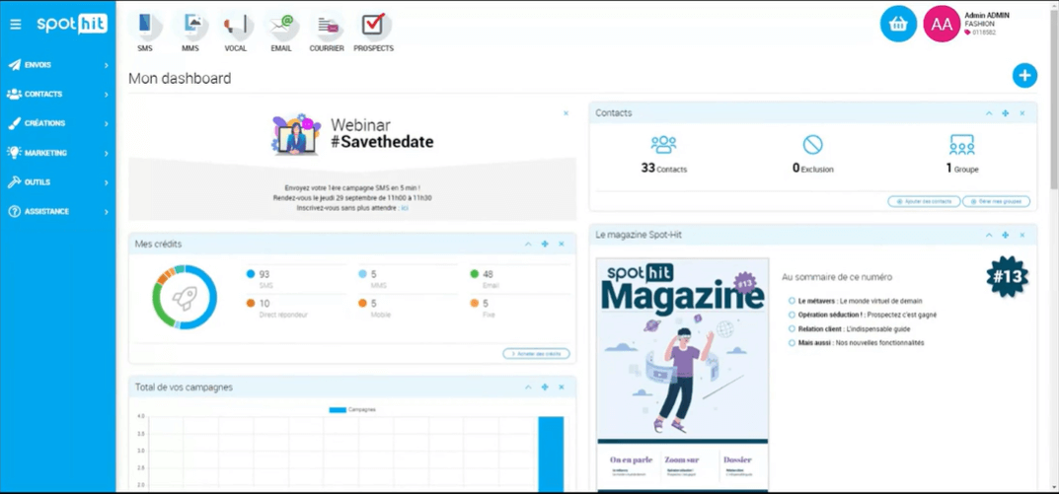
Task: Click the Ajouter des contacts button
Action: (x=924, y=201)
